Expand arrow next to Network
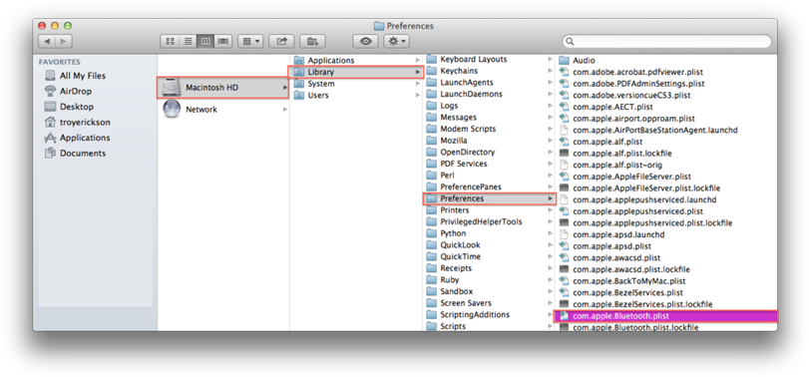 (x=285, y=110)
